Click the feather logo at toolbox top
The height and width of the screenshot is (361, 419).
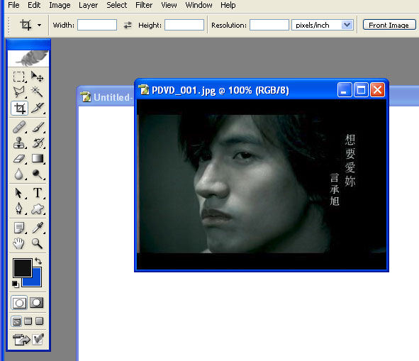point(28,59)
